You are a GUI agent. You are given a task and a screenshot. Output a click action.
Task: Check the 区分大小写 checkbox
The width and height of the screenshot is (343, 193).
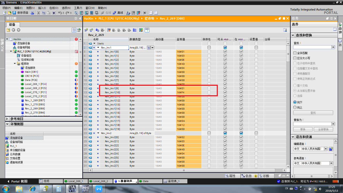[x=295, y=58]
